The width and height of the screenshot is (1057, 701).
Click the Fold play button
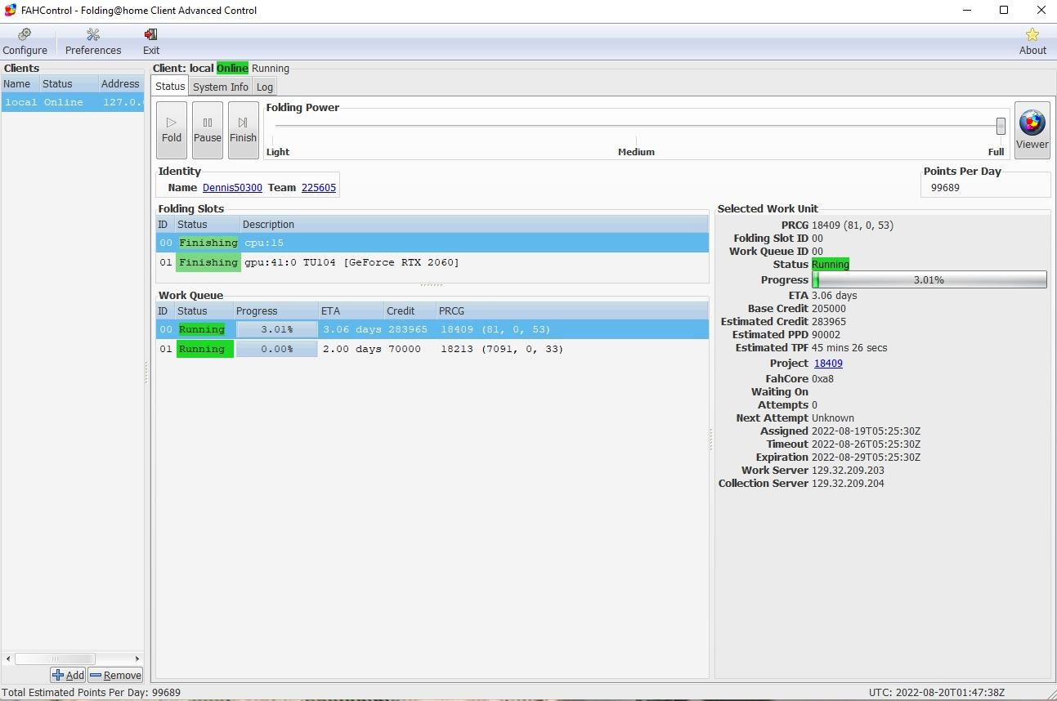click(172, 130)
